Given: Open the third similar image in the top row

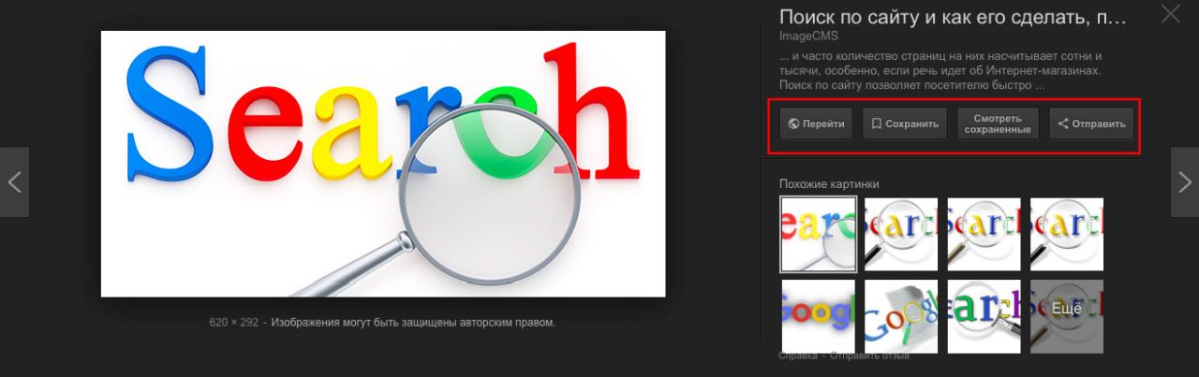Looking at the screenshot, I should [984, 234].
